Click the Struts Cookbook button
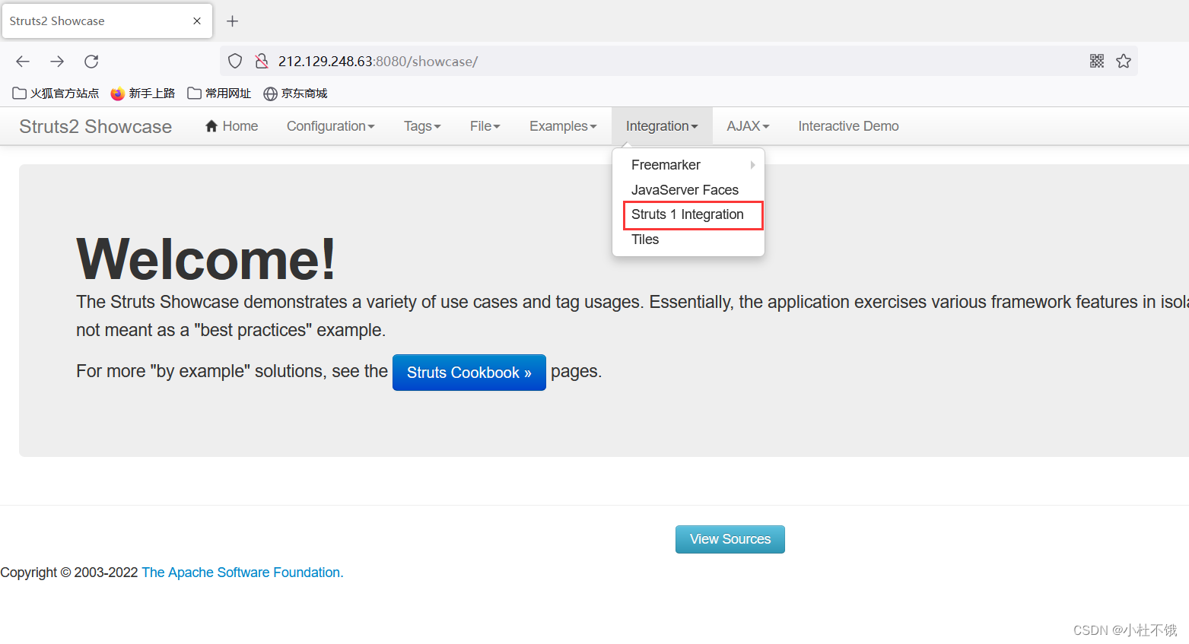 469,373
